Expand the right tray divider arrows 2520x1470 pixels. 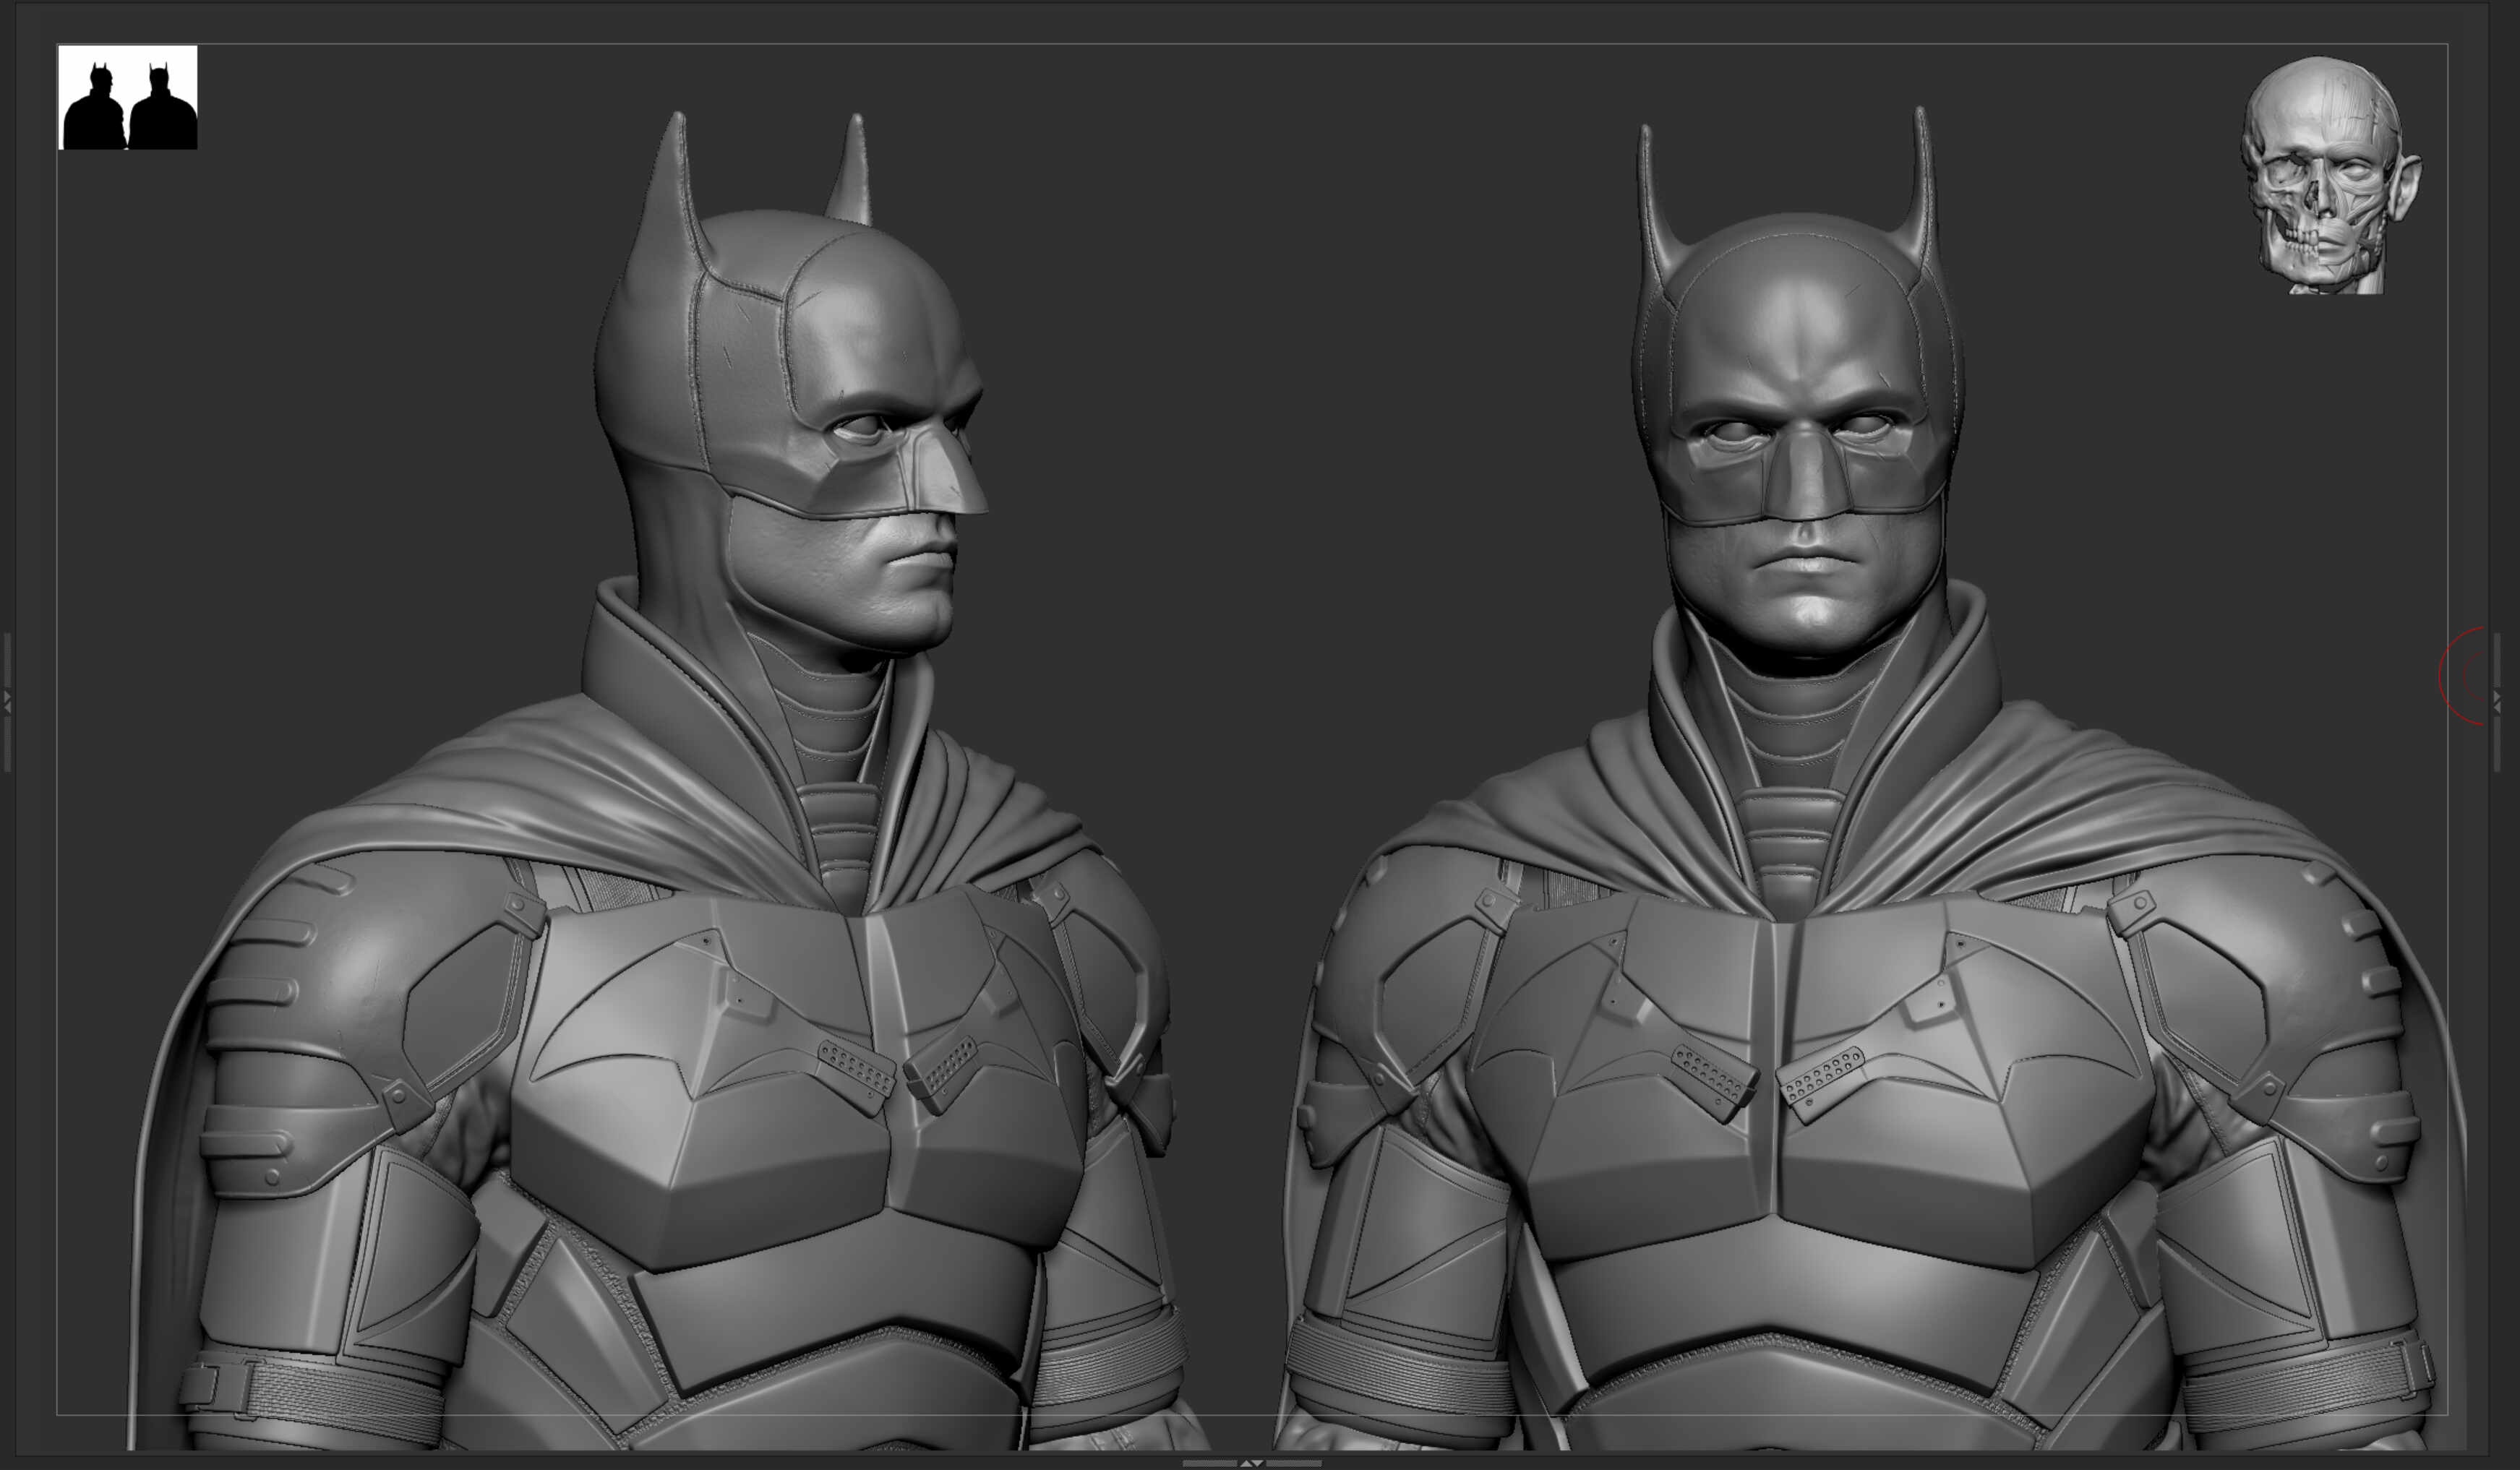2496,701
